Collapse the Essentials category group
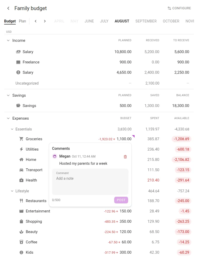The width and height of the screenshot is (198, 264). (x=12, y=129)
